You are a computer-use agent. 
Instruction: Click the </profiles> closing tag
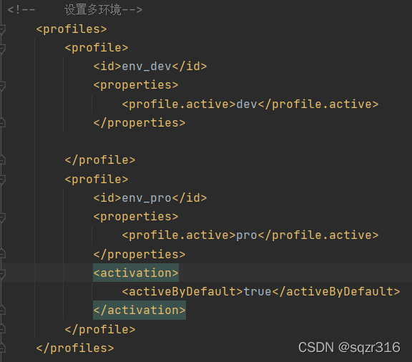coord(75,348)
